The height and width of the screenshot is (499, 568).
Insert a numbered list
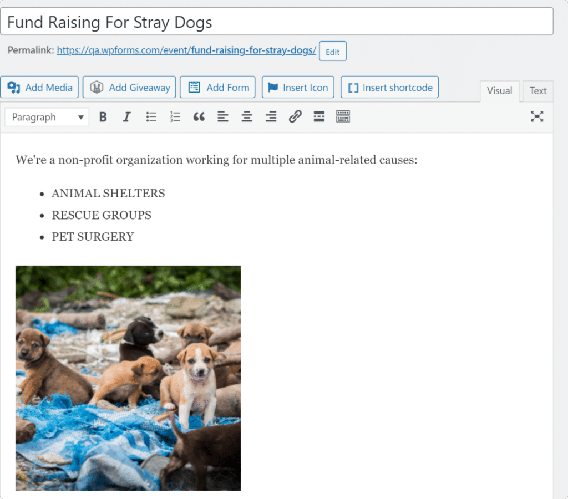(175, 116)
